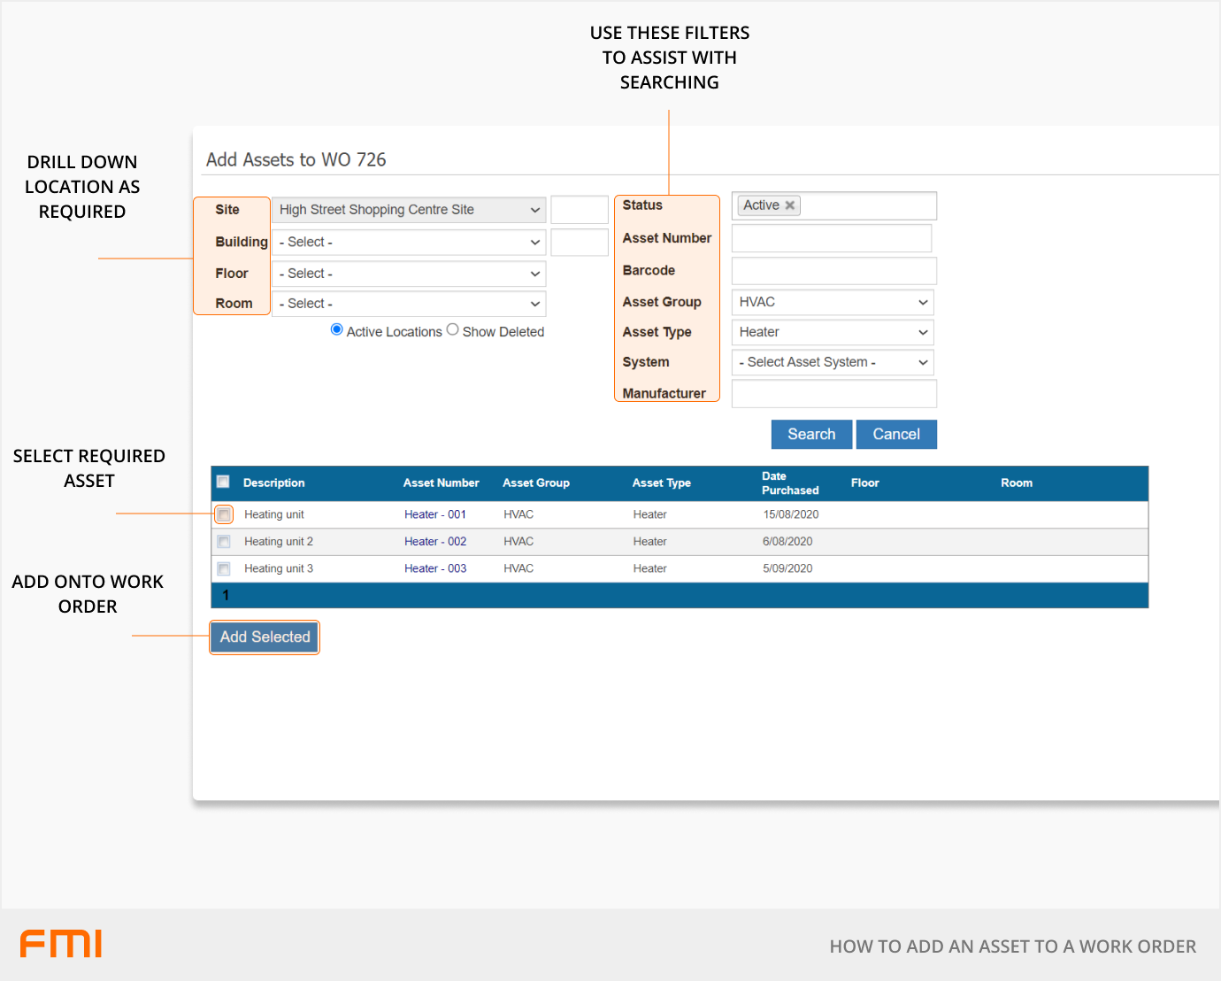The height and width of the screenshot is (981, 1221).
Task: Click the Barcode input field
Action: click(833, 272)
